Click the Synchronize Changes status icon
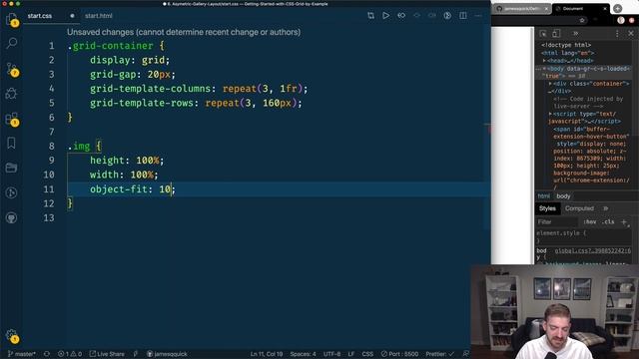 point(47,354)
